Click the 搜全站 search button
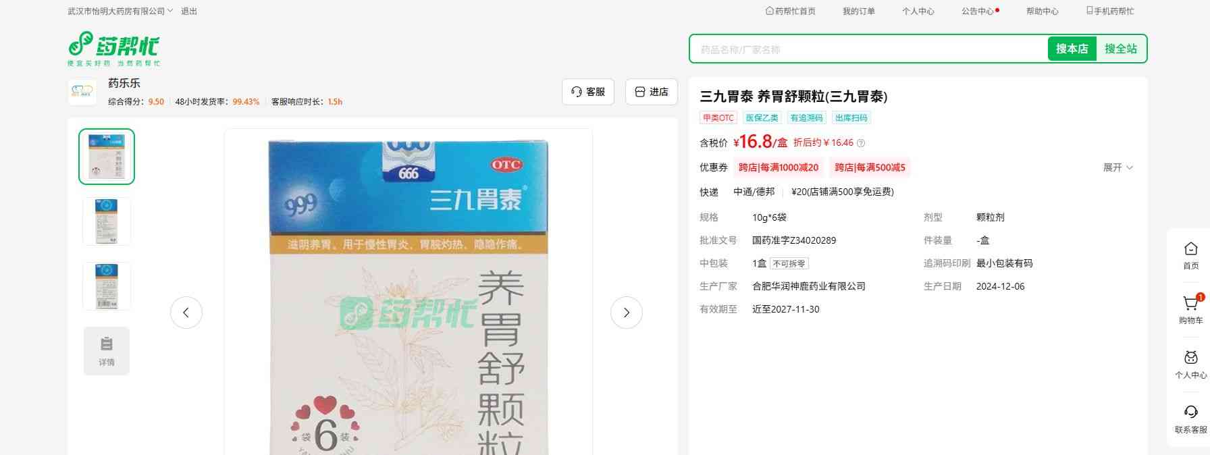The image size is (1210, 455). [x=1121, y=49]
